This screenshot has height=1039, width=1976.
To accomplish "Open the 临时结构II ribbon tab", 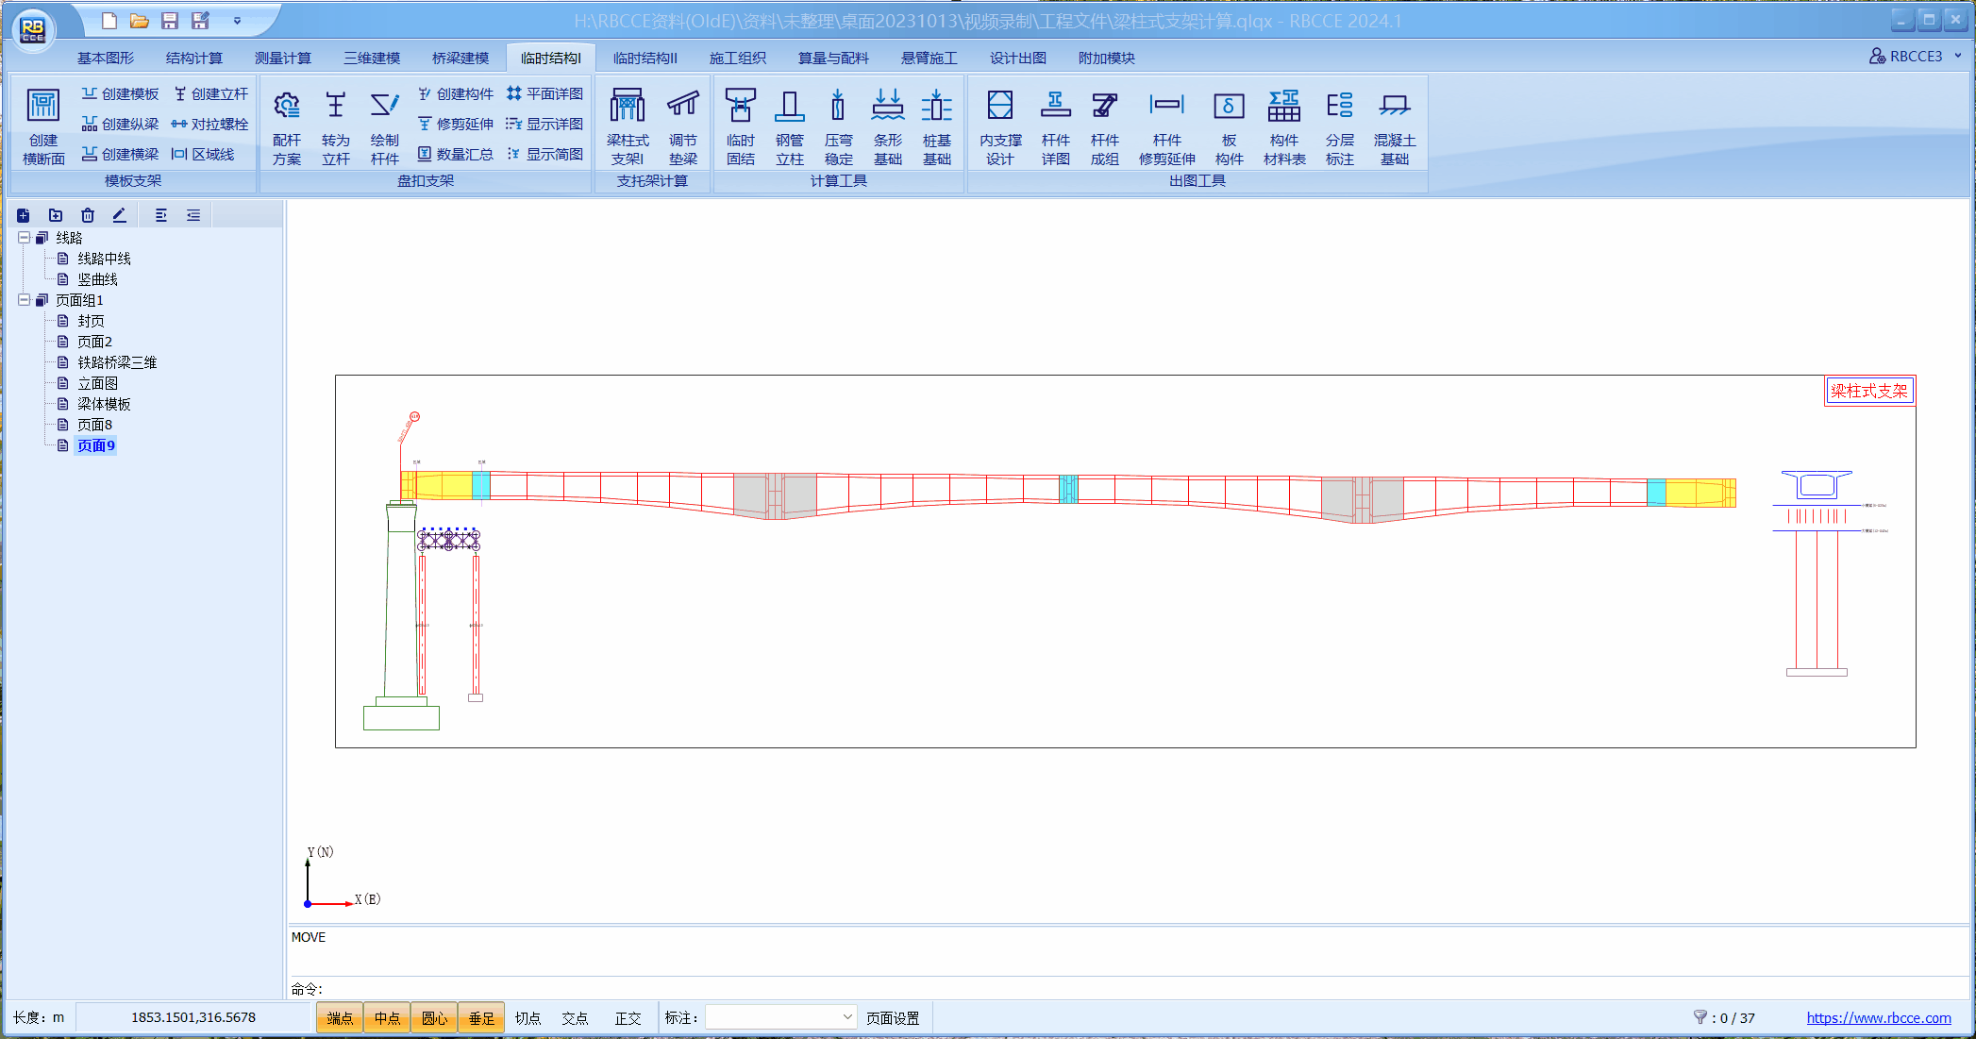I will pyautogui.click(x=645, y=58).
